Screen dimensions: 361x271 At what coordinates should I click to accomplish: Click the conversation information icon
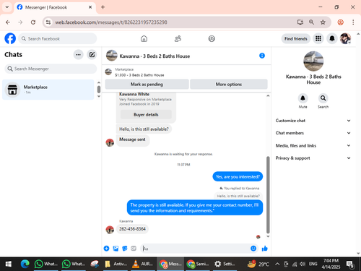[x=262, y=56]
